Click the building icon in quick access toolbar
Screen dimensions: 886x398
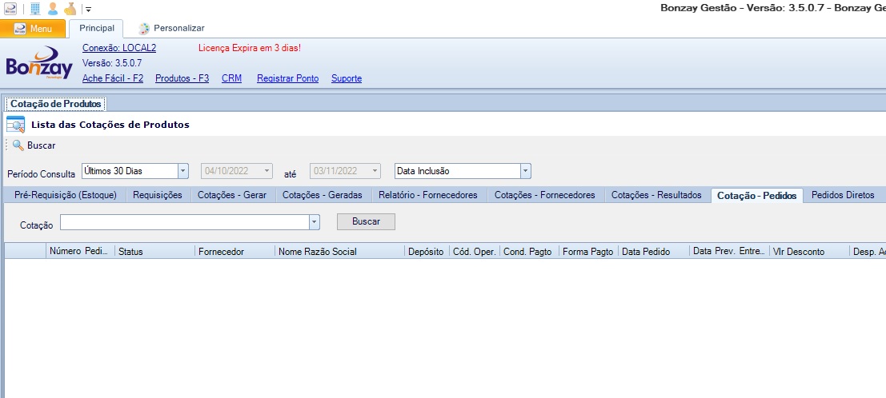click(x=35, y=9)
